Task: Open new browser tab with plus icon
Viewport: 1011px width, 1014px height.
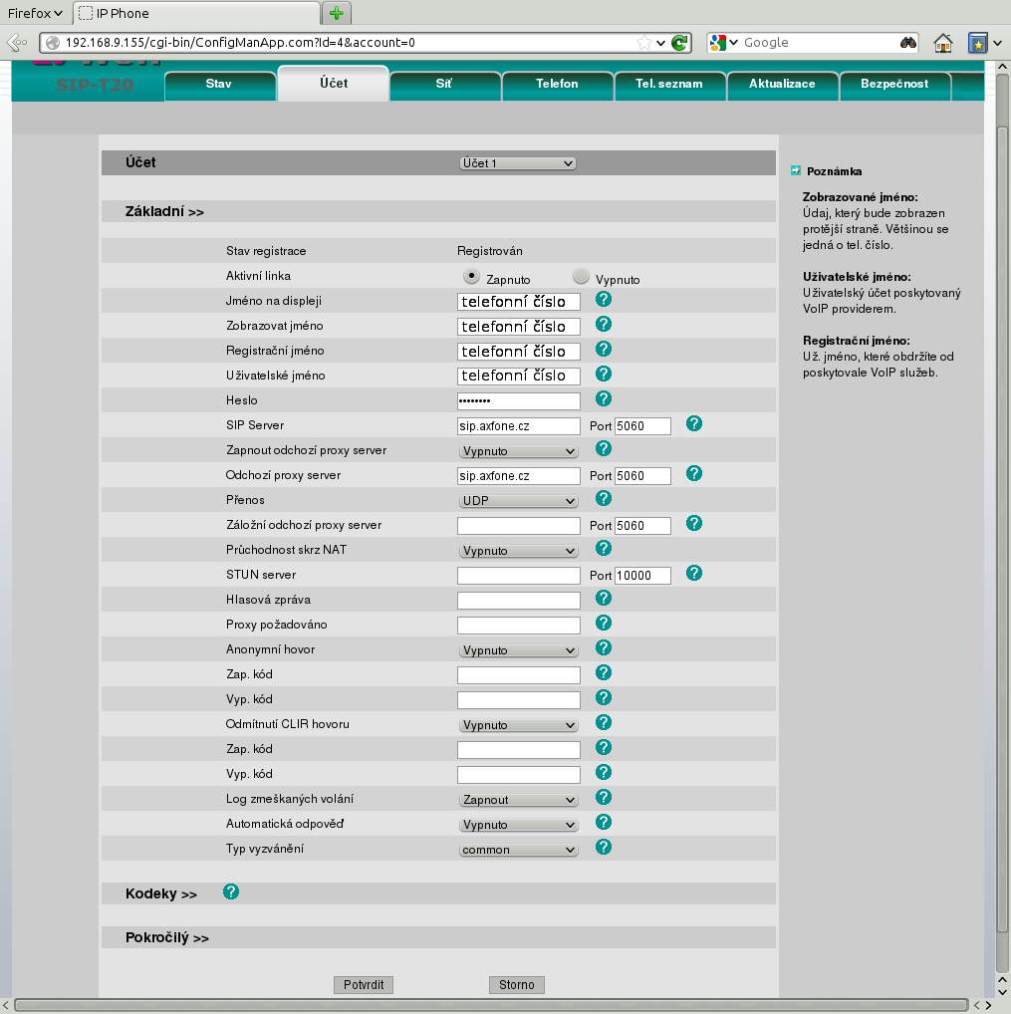Action: point(339,13)
